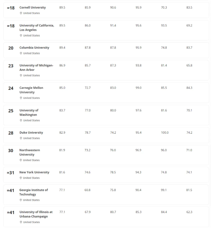Click the location pin under Northwestern University

(x=21, y=160)
